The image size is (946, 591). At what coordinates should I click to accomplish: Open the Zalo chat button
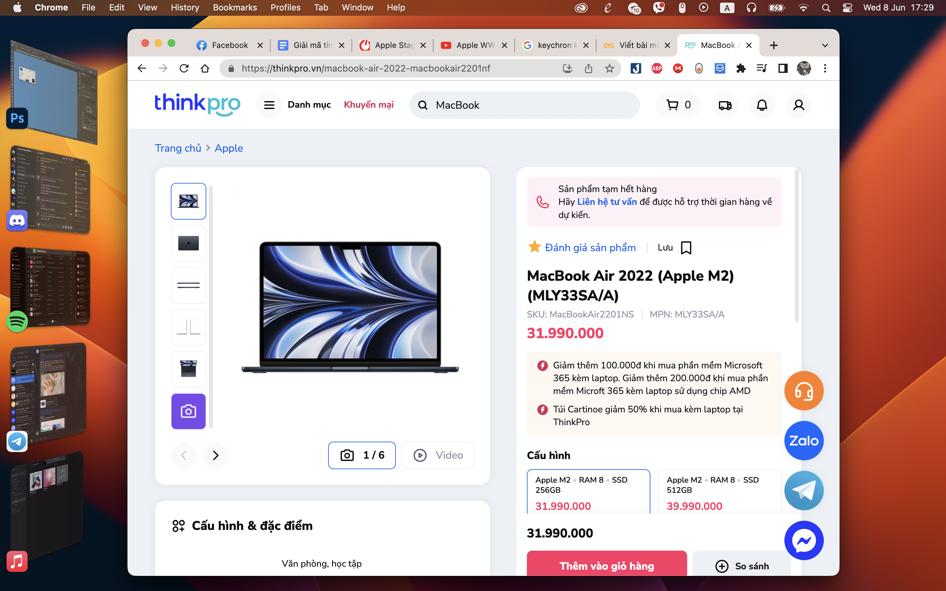804,441
